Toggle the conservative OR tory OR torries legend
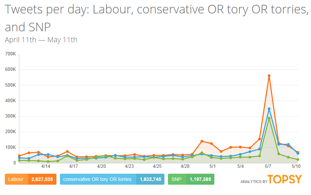The image size is (311, 195). click(x=97, y=179)
